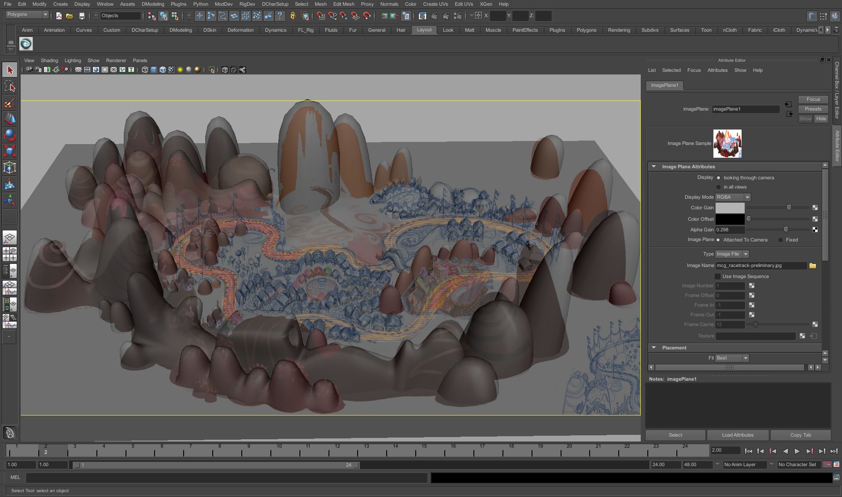
Task: Open the Mesh menu
Action: coord(320,4)
